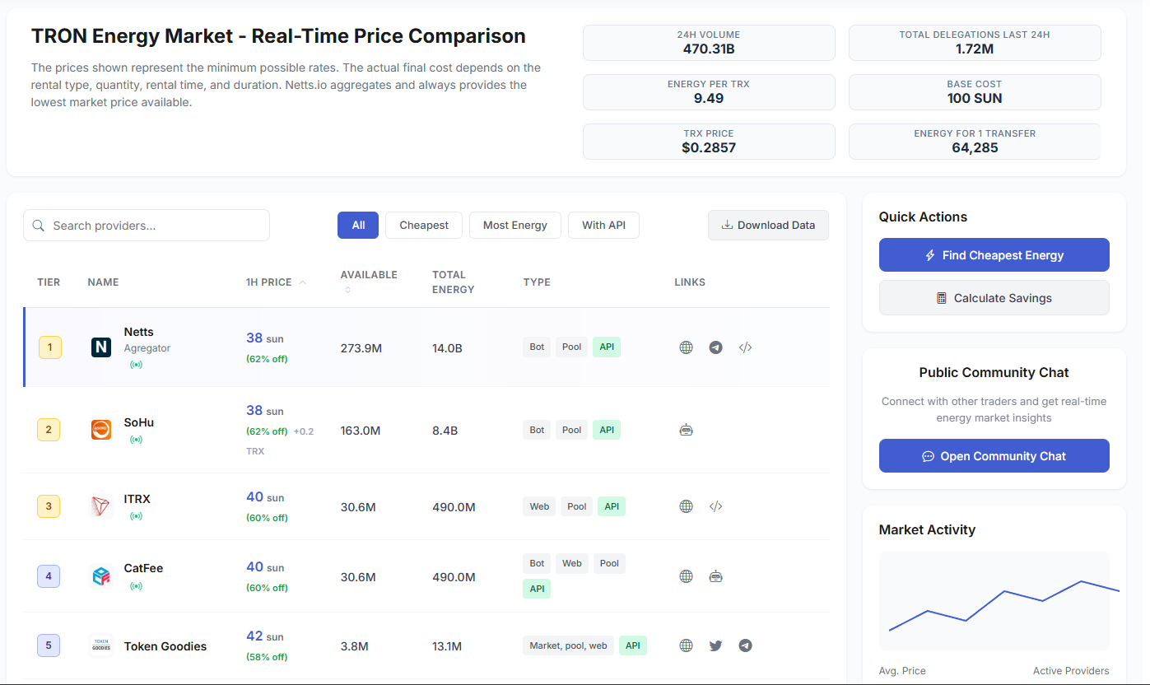Screen dimensions: 1150x685
Task: Open the Netts Telegram link icon
Action: click(x=715, y=347)
